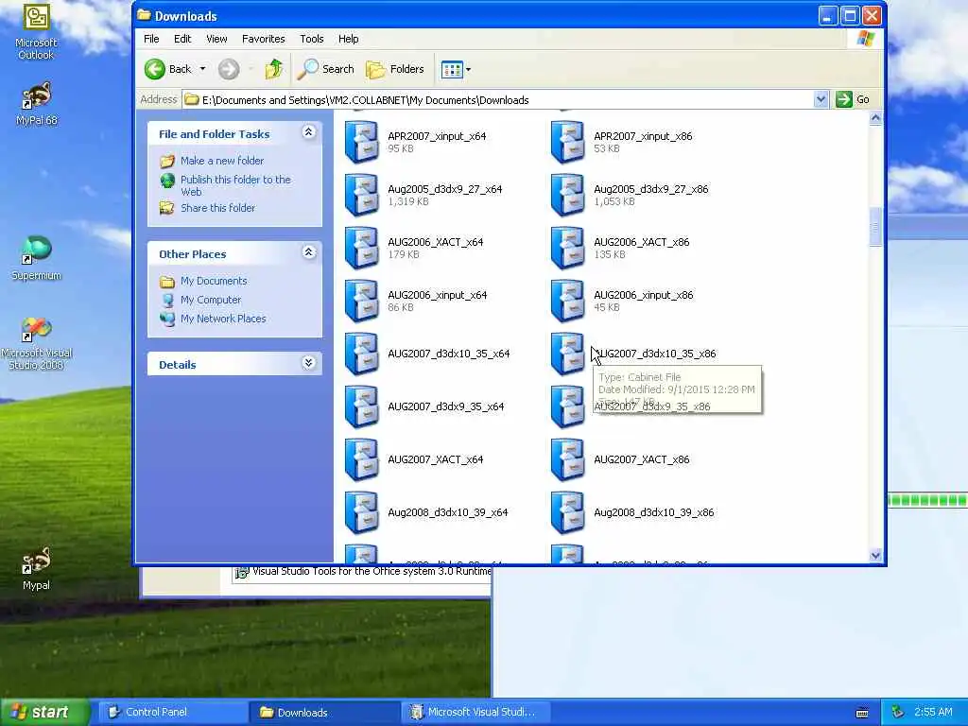The width and height of the screenshot is (968, 726).
Task: Collapse the Other Places panel
Action: (x=309, y=251)
